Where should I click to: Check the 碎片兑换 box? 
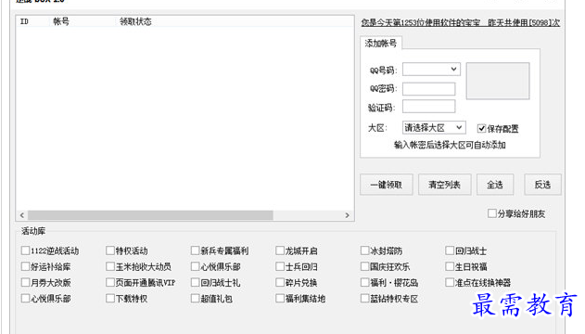[280, 282]
